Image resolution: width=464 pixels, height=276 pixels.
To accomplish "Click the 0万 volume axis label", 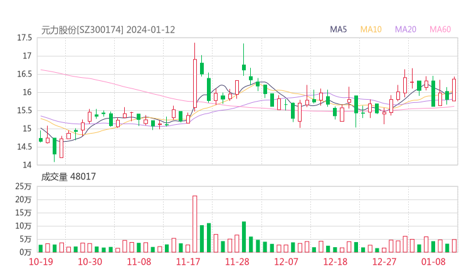I will 26,252.
